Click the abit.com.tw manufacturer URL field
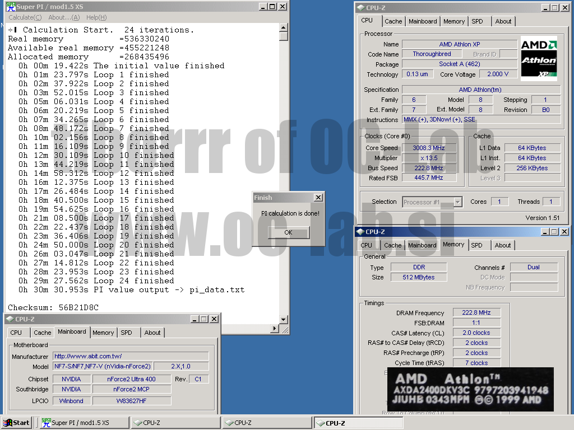This screenshot has height=430, width=574. (131, 356)
